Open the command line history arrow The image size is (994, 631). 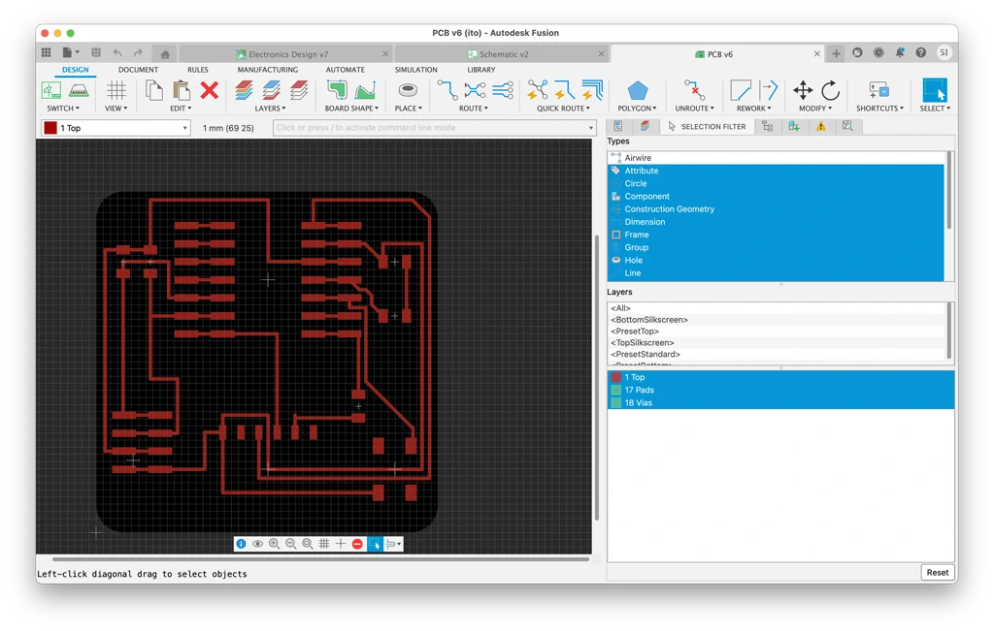pyautogui.click(x=591, y=128)
